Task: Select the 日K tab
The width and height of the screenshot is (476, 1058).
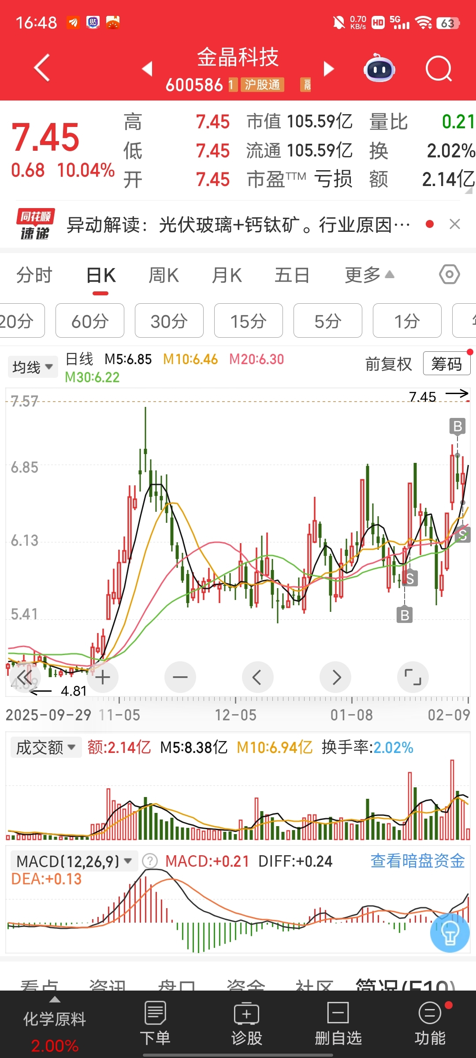Action: pyautogui.click(x=101, y=276)
